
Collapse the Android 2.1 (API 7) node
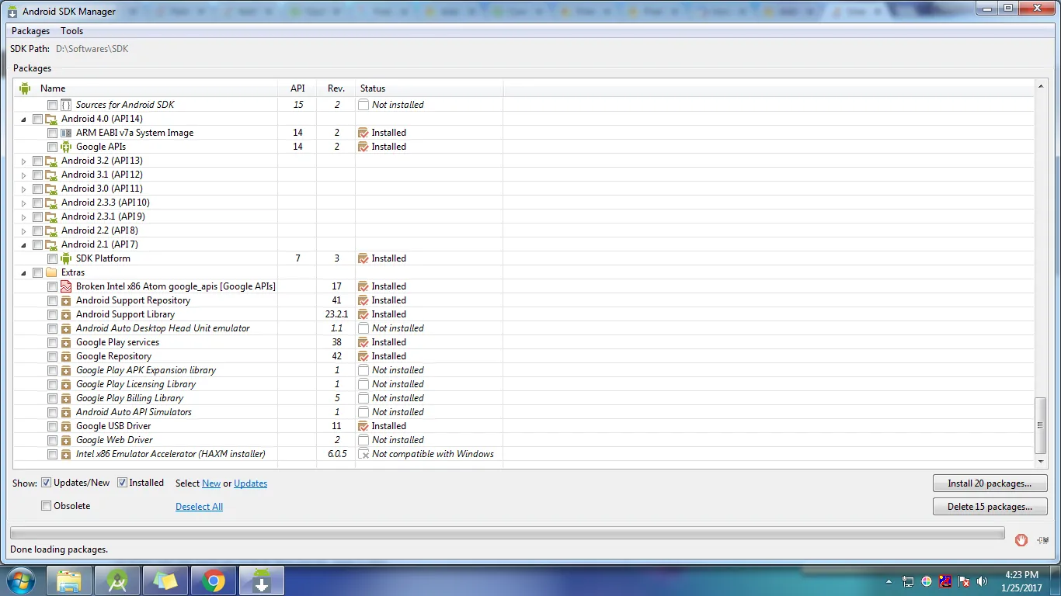[x=23, y=245]
